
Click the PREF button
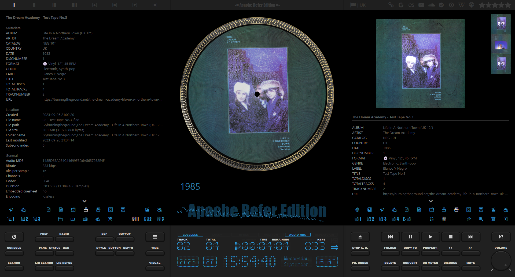(44, 239)
